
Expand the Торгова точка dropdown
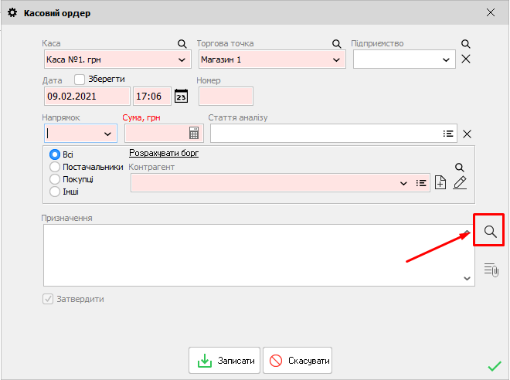(336, 59)
